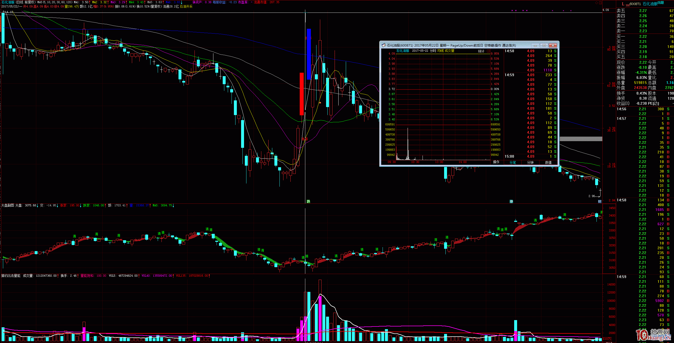Click the 财 marker at chart bottom right
Viewport: 674px width, 343px height.
pos(600,201)
